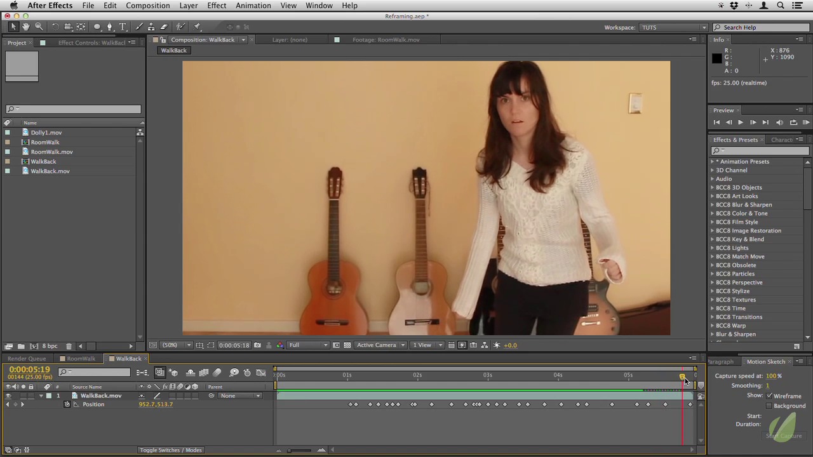
Task: Select the Zoom magnifier tool
Action: point(39,27)
